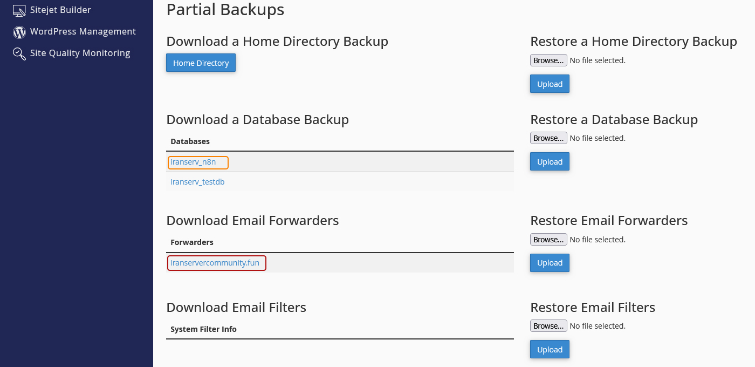Download the iranserv_n8n database backup

tap(193, 162)
